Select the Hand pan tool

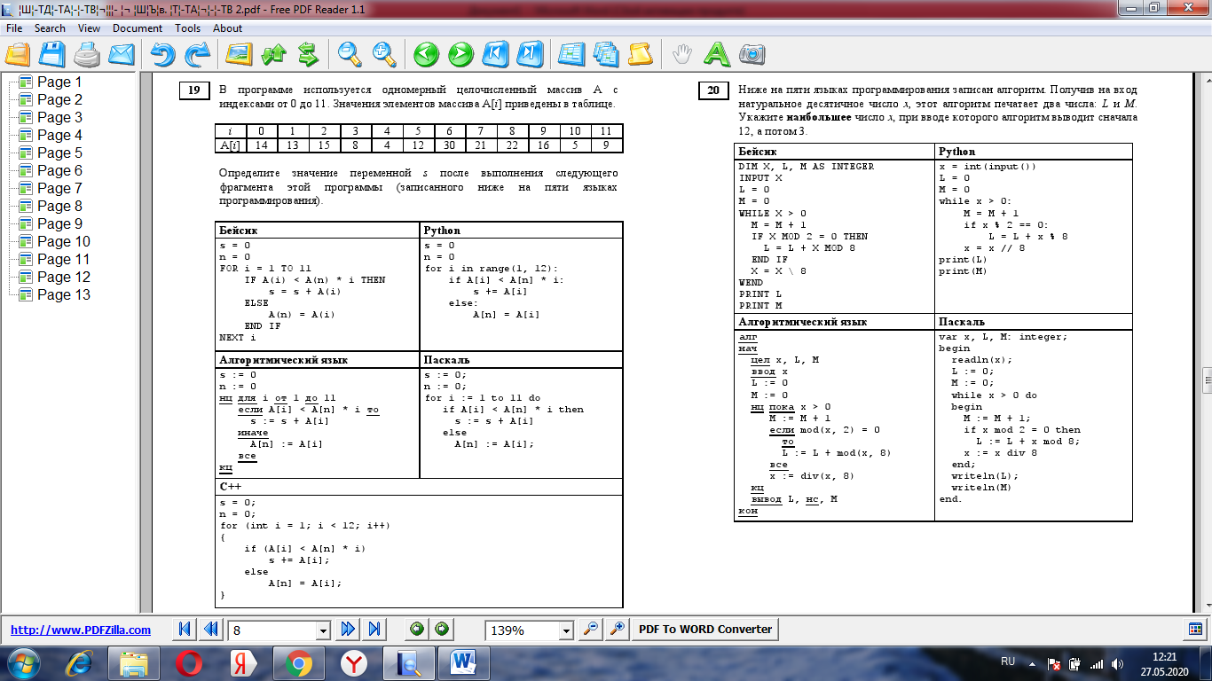681,54
